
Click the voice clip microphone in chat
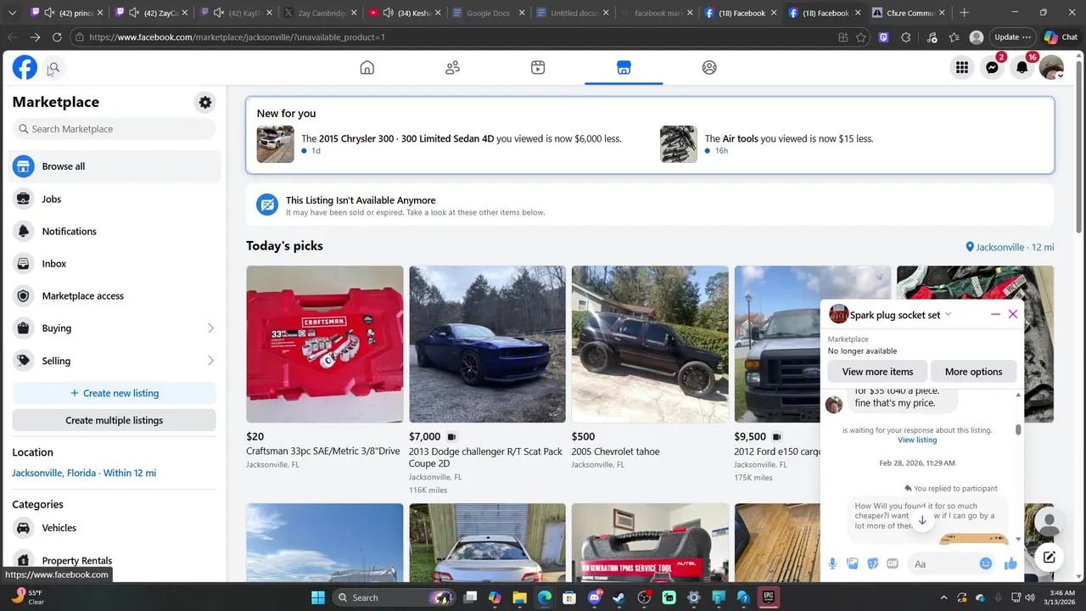click(832, 563)
